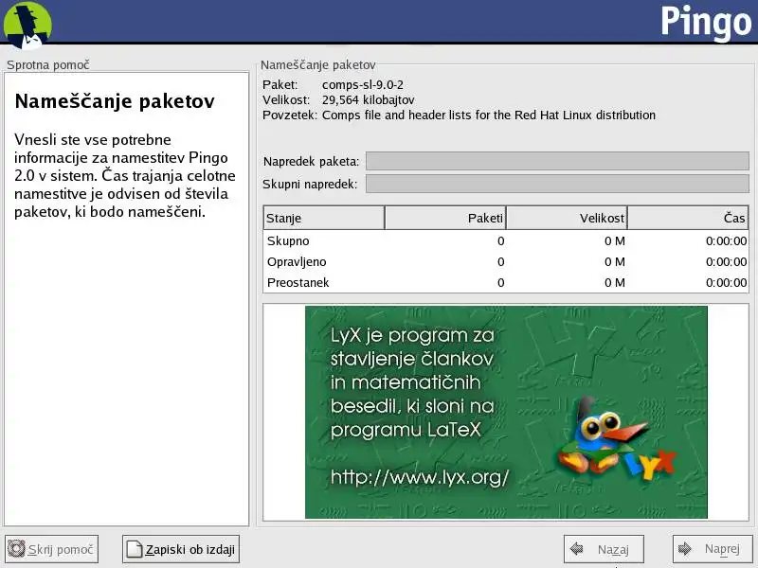Click the Velikost column header
758x568 pixels.
(567, 218)
